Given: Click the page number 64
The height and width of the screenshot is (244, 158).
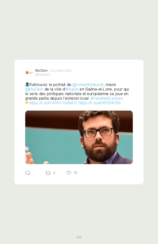Looking at the screenshot, I should point(79,237).
